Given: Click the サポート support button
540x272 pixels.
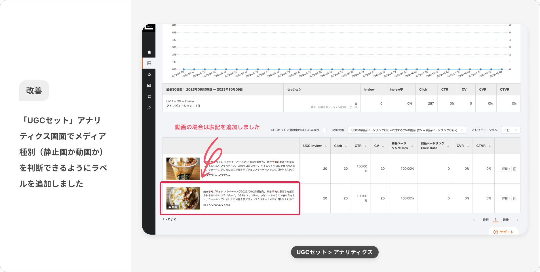Looking at the screenshot, I should (x=503, y=232).
